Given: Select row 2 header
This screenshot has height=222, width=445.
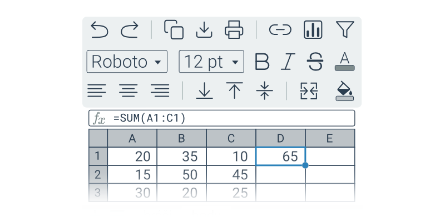Looking at the screenshot, I should point(98,174).
